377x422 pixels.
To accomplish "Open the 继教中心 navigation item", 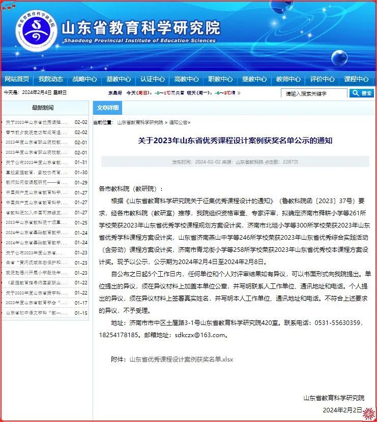I will point(254,79).
